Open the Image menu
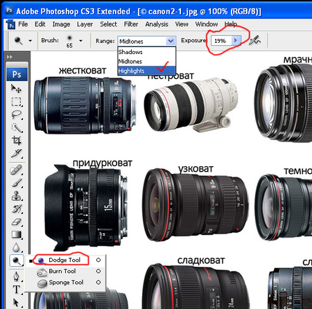 [61, 24]
